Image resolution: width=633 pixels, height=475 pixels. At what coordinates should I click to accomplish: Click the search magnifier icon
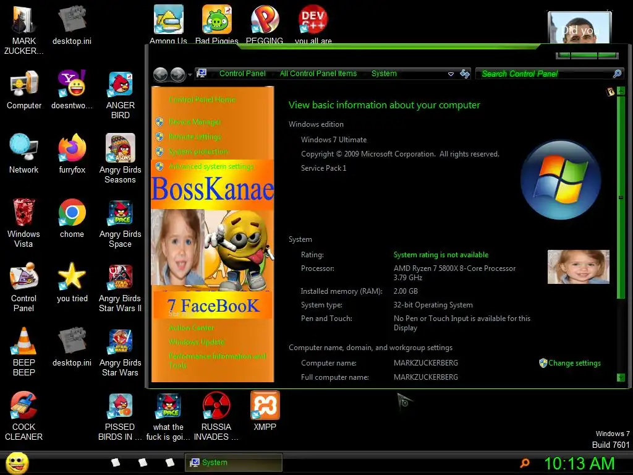(x=617, y=74)
